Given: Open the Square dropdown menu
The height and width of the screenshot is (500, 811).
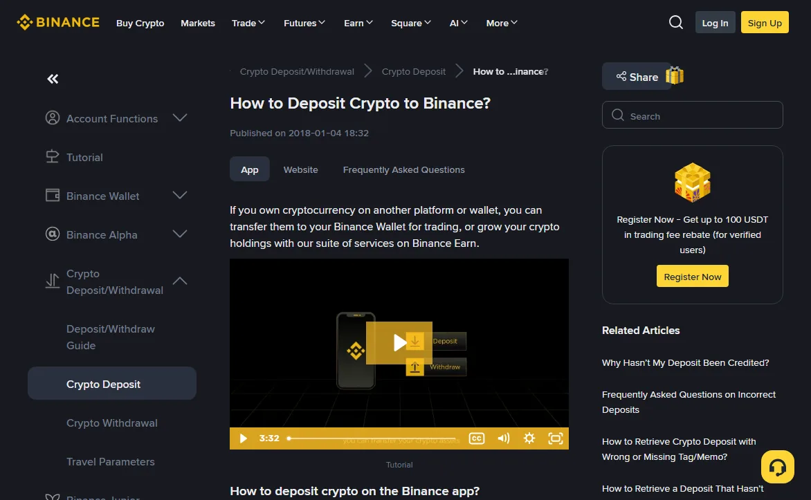Looking at the screenshot, I should click(410, 23).
